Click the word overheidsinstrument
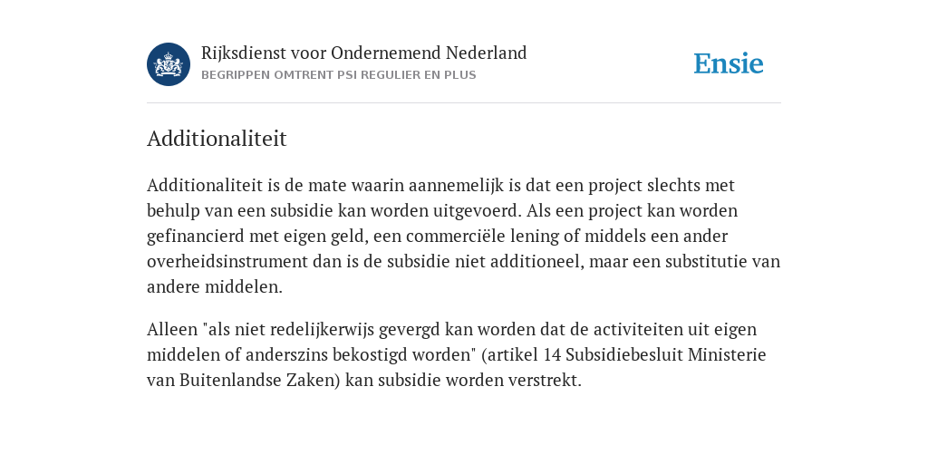Viewport: 928px width, 464px height. (227, 262)
